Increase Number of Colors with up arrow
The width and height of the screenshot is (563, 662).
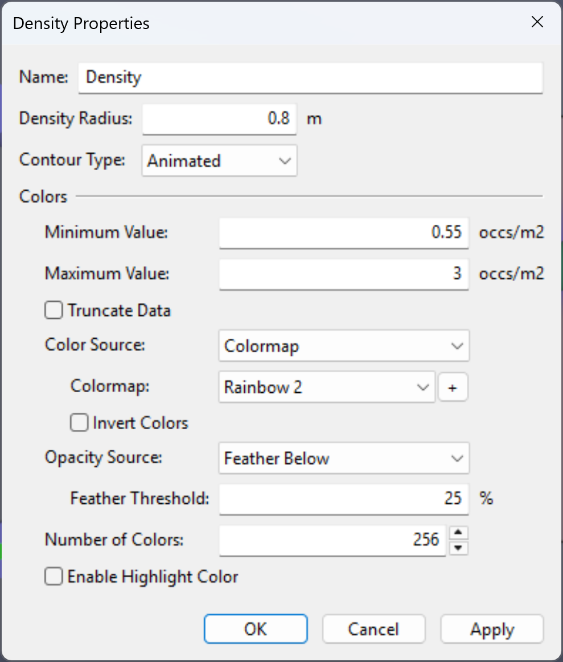(458, 533)
